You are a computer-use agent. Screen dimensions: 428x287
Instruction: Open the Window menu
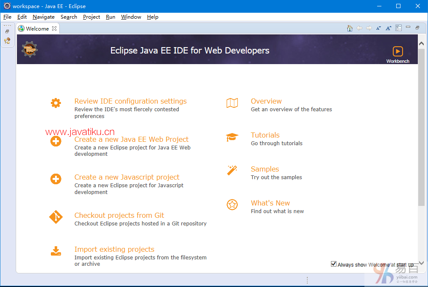coord(131,17)
